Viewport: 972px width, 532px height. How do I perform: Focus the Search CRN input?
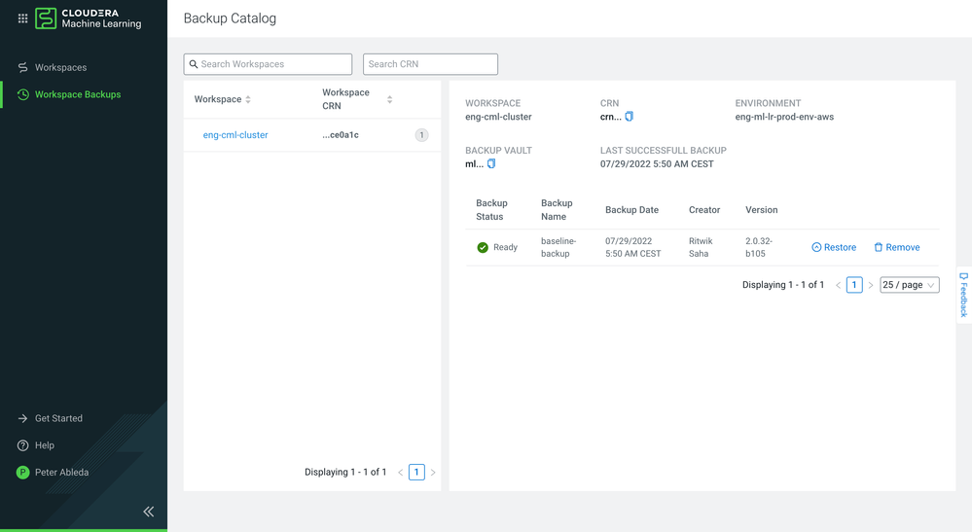coord(430,64)
